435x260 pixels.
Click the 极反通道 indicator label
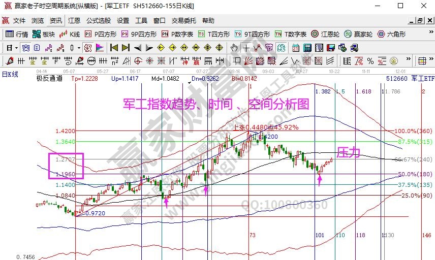pyautogui.click(x=49, y=78)
